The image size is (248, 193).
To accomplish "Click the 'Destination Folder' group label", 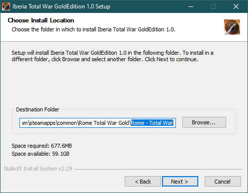I will (x=37, y=109).
